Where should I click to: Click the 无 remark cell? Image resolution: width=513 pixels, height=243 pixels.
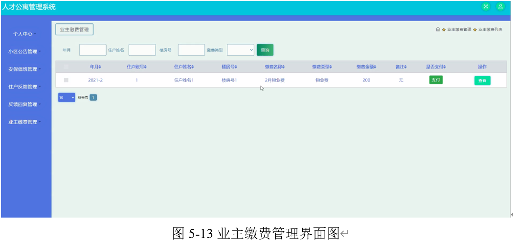coord(401,80)
